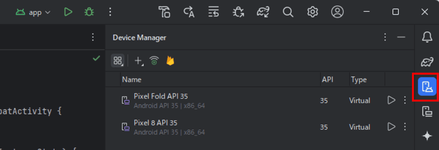Open the app run configuration dropdown
Screen dimensions: 439x150
click(33, 12)
